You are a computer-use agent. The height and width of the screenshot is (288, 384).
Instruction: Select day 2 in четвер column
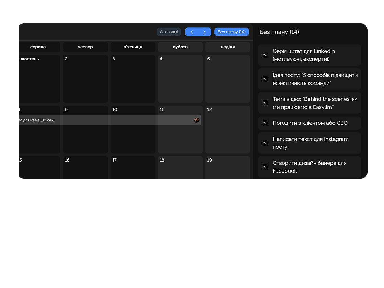point(85,79)
